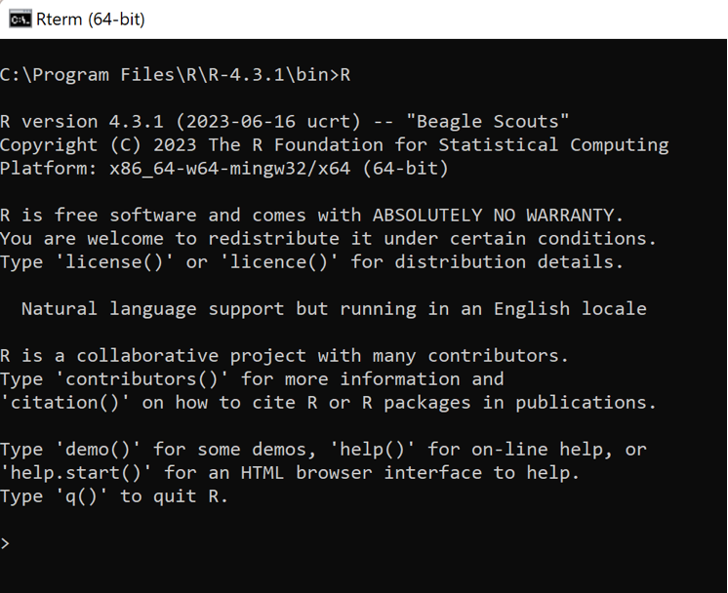Click the 'Platform: x86_64-w64-mingw32/x64' line
Viewport: 728px width, 593px height.
[x=224, y=169]
